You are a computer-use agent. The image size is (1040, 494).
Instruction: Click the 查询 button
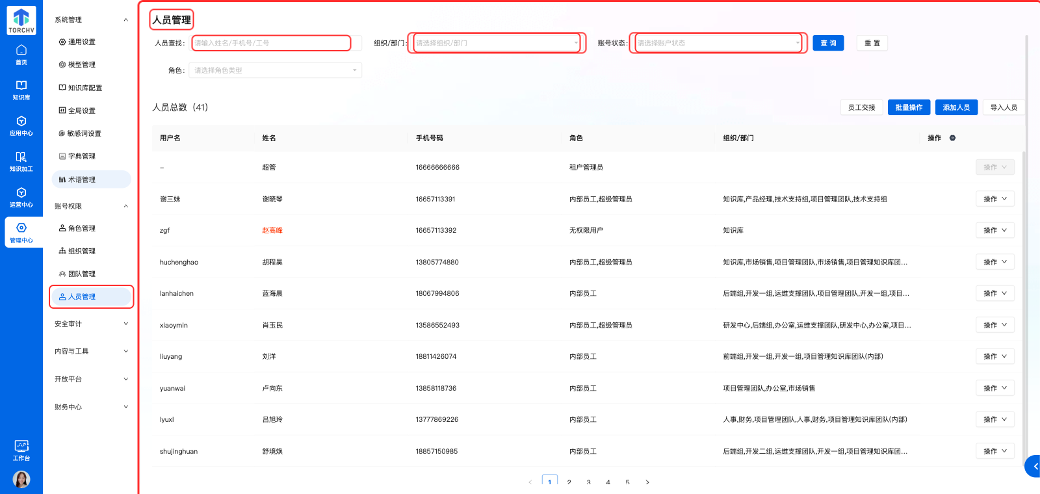pos(828,43)
